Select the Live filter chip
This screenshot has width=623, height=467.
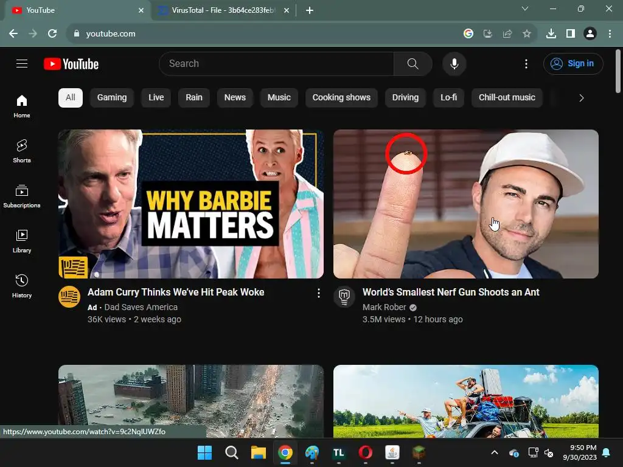[156, 98]
